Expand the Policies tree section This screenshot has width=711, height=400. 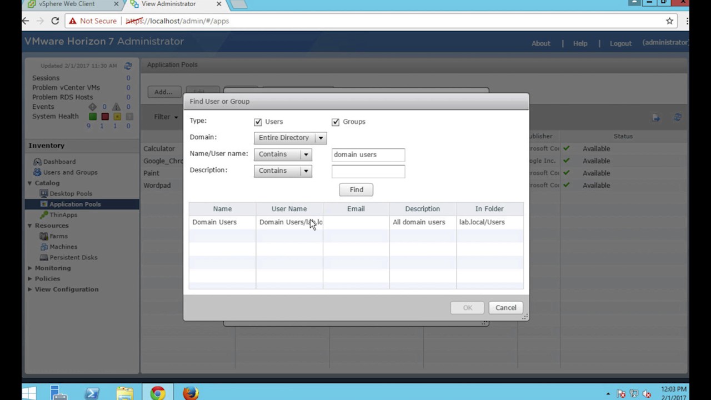coord(30,278)
